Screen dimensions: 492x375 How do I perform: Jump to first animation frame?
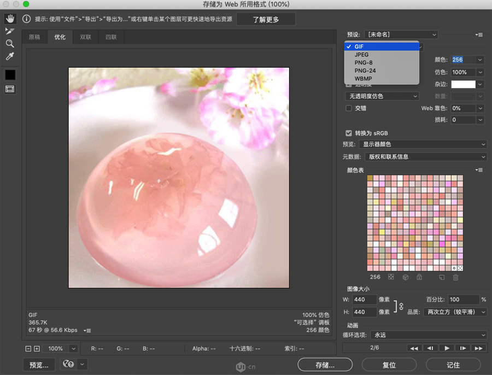pyautogui.click(x=414, y=348)
